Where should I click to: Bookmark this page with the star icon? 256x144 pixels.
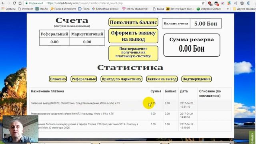203,3
